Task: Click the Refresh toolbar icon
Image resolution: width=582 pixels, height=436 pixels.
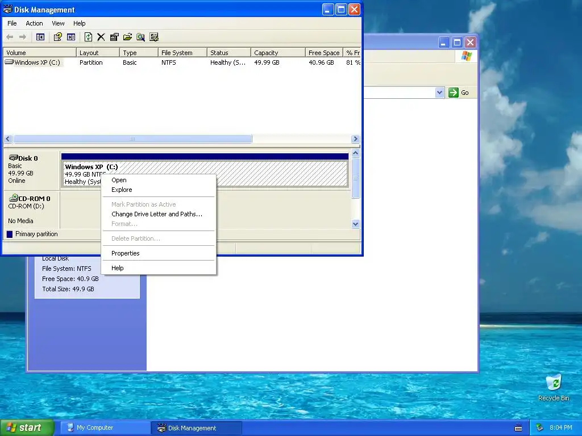Action: (88, 37)
